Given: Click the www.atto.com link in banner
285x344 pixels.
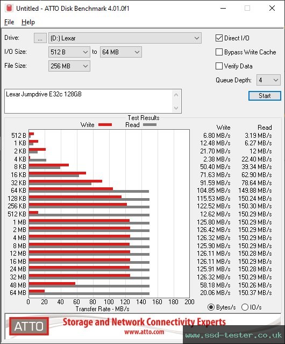Looking at the screenshot, I should [144, 332].
